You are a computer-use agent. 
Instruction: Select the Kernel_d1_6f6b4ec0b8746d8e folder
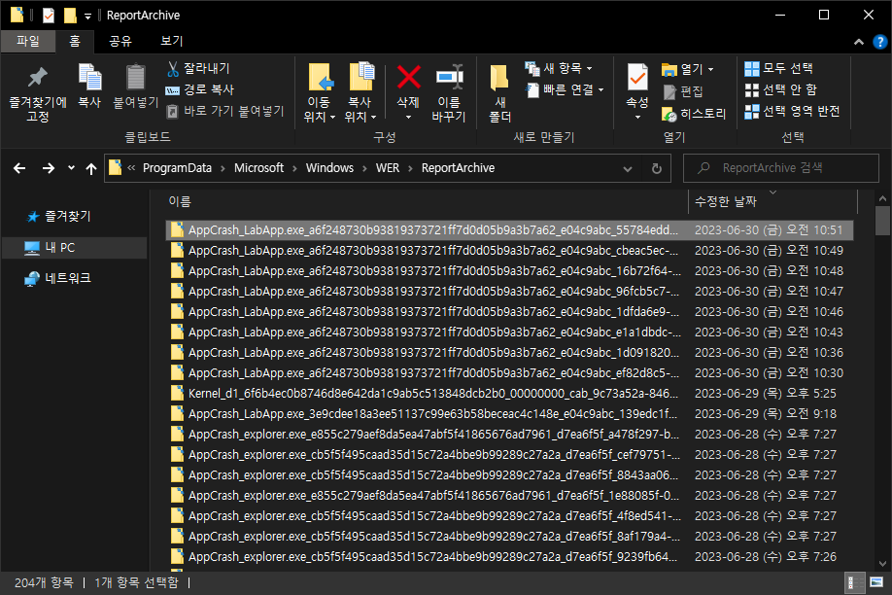point(509,394)
